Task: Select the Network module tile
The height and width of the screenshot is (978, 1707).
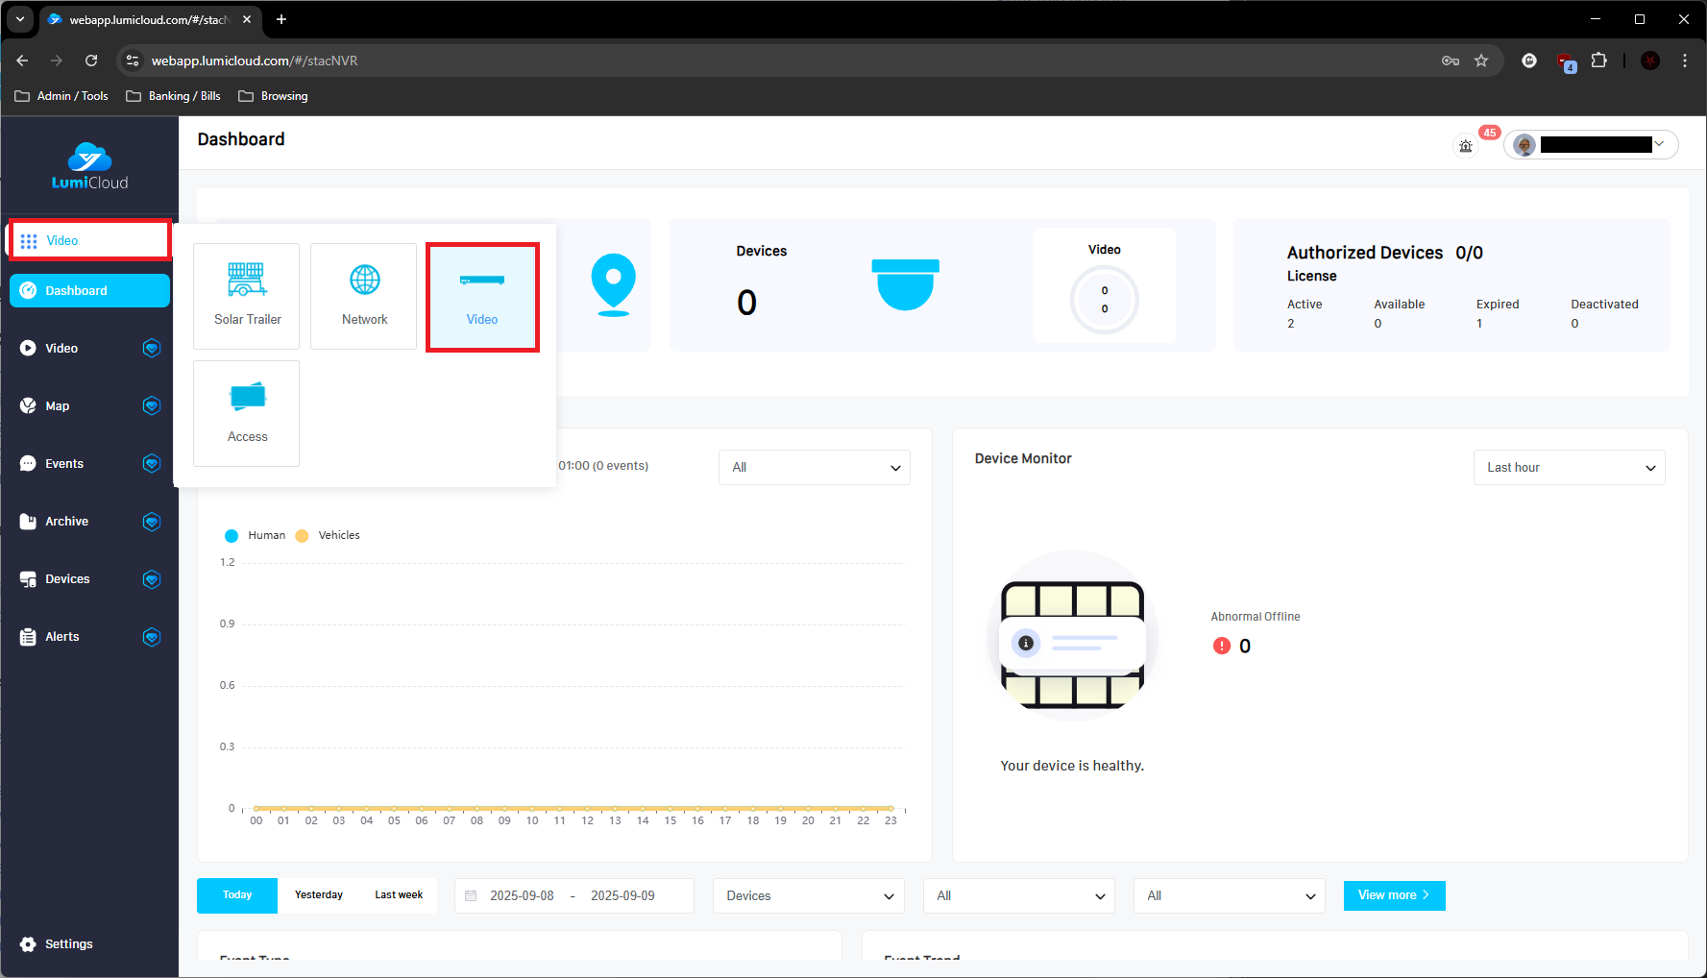Action: pos(364,296)
